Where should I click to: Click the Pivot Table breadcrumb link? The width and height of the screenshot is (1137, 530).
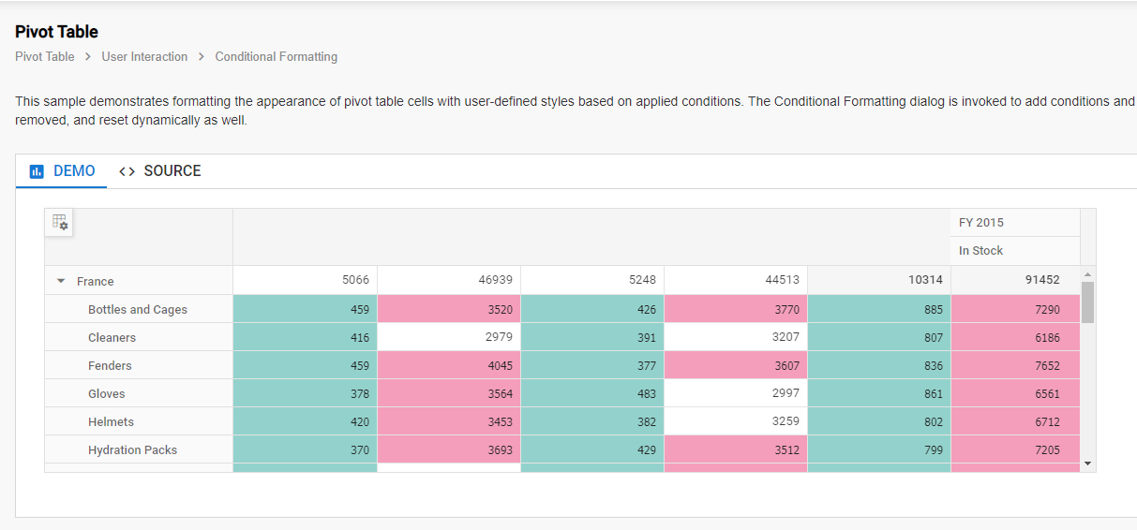point(45,57)
